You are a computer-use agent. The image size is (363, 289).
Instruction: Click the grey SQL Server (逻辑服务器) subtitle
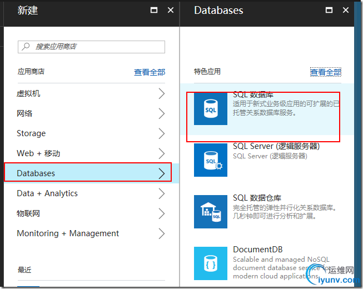[270, 156]
